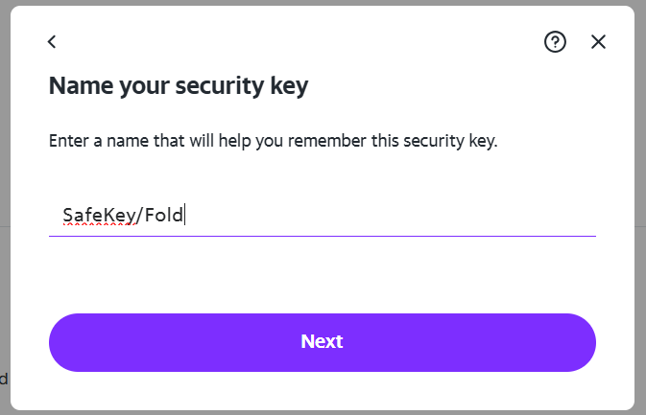Click the purple underline beneath the name field
The width and height of the screenshot is (646, 415).
coord(322,235)
